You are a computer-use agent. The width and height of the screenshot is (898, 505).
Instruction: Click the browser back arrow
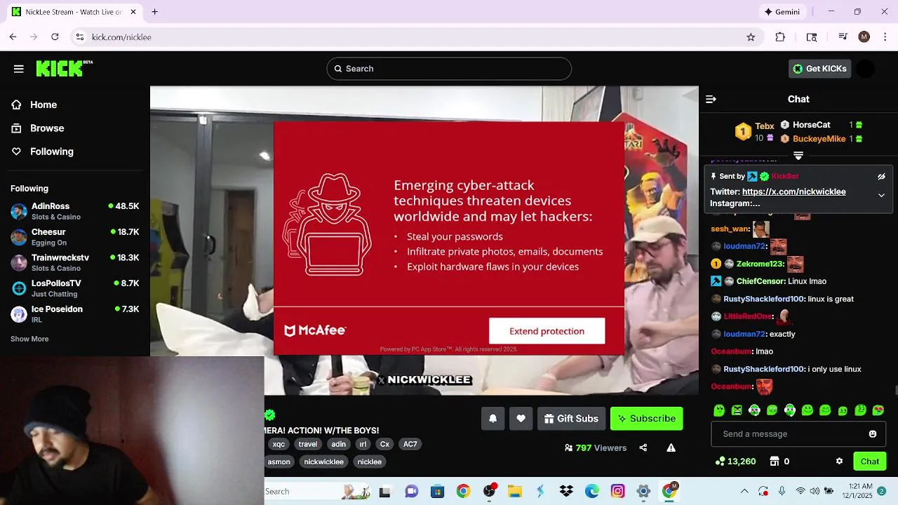[13, 37]
